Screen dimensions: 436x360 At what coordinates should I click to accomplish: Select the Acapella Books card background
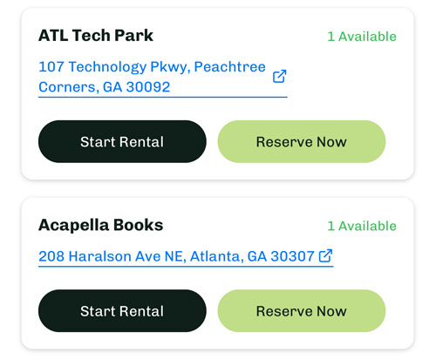[217, 273]
